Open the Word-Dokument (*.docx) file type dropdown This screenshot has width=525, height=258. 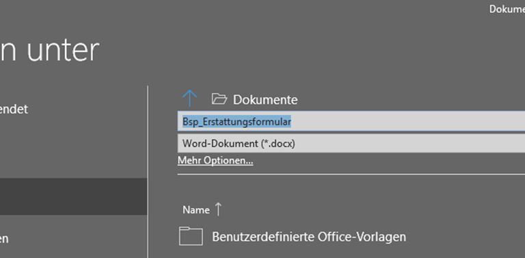[351, 144]
